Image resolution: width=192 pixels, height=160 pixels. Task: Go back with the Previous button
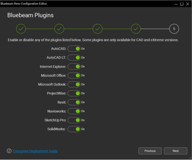[150, 151]
